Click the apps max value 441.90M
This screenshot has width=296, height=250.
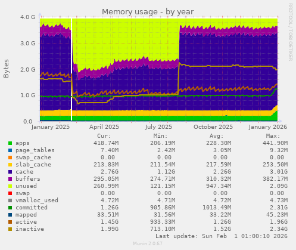click(275, 143)
